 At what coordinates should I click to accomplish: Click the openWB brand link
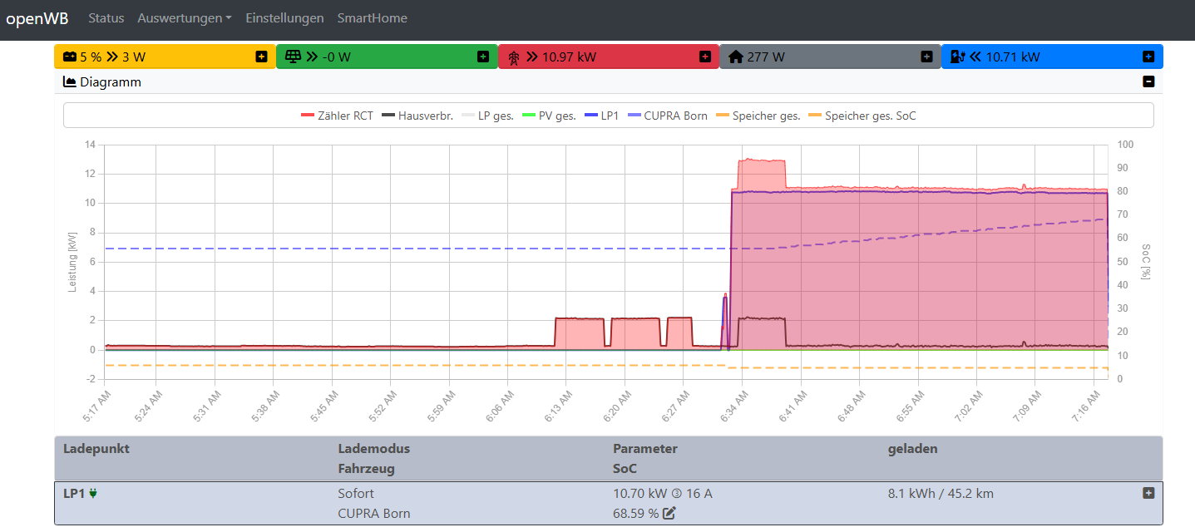point(37,18)
